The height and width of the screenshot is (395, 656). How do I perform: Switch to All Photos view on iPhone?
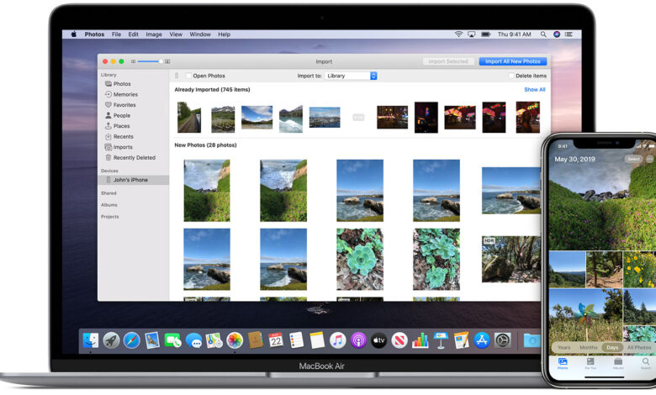[x=639, y=347]
